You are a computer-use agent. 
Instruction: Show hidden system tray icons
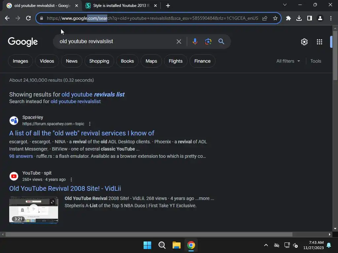coord(266,245)
